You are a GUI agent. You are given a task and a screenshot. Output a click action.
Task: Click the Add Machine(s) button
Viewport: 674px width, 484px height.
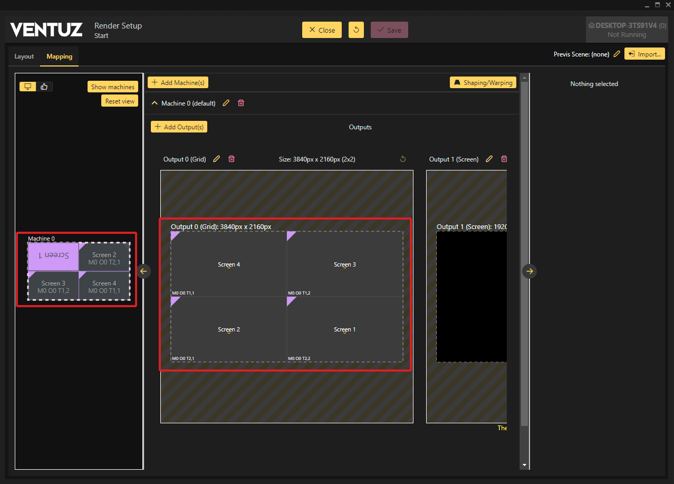178,82
